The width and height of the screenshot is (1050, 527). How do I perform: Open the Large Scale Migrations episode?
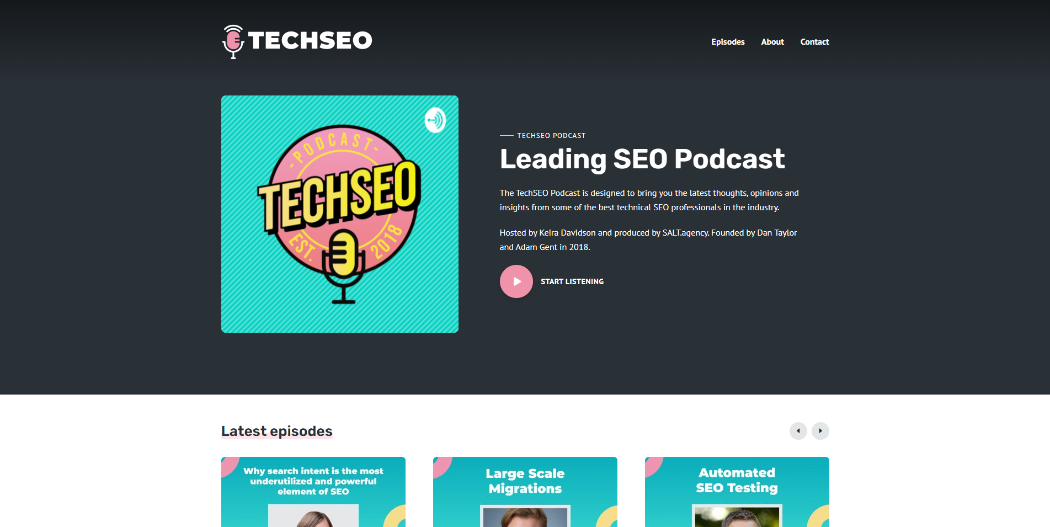[525, 492]
